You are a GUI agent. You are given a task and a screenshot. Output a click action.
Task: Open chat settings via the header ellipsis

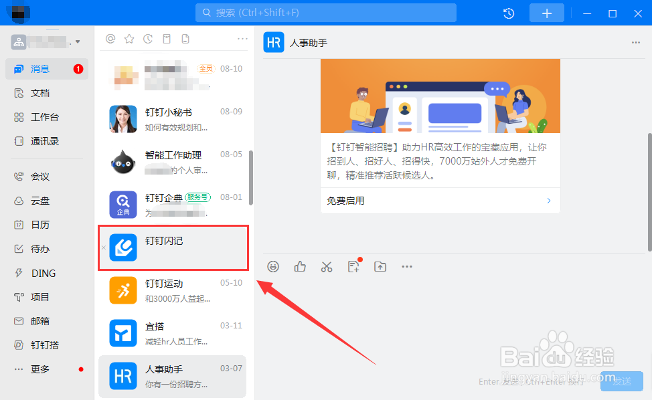(x=636, y=42)
